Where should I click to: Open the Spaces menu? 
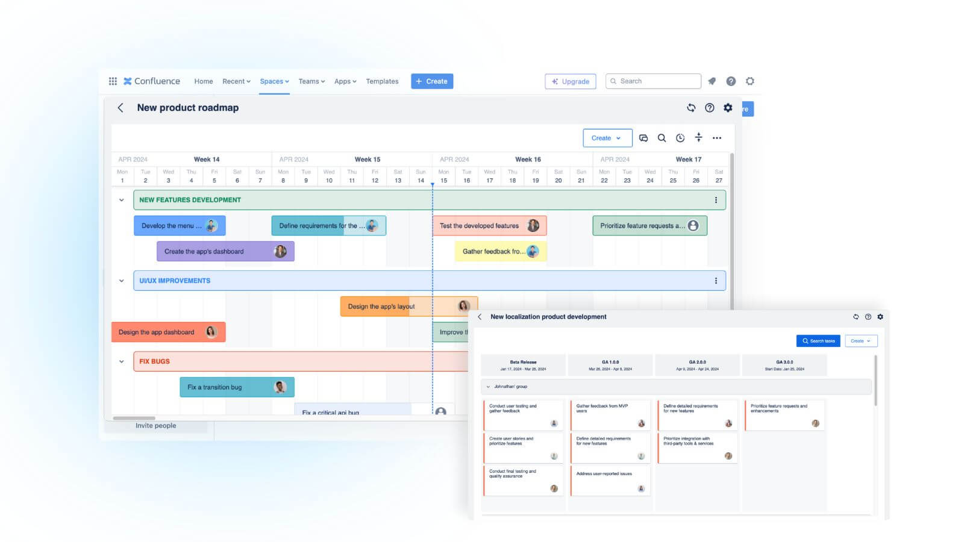[274, 81]
